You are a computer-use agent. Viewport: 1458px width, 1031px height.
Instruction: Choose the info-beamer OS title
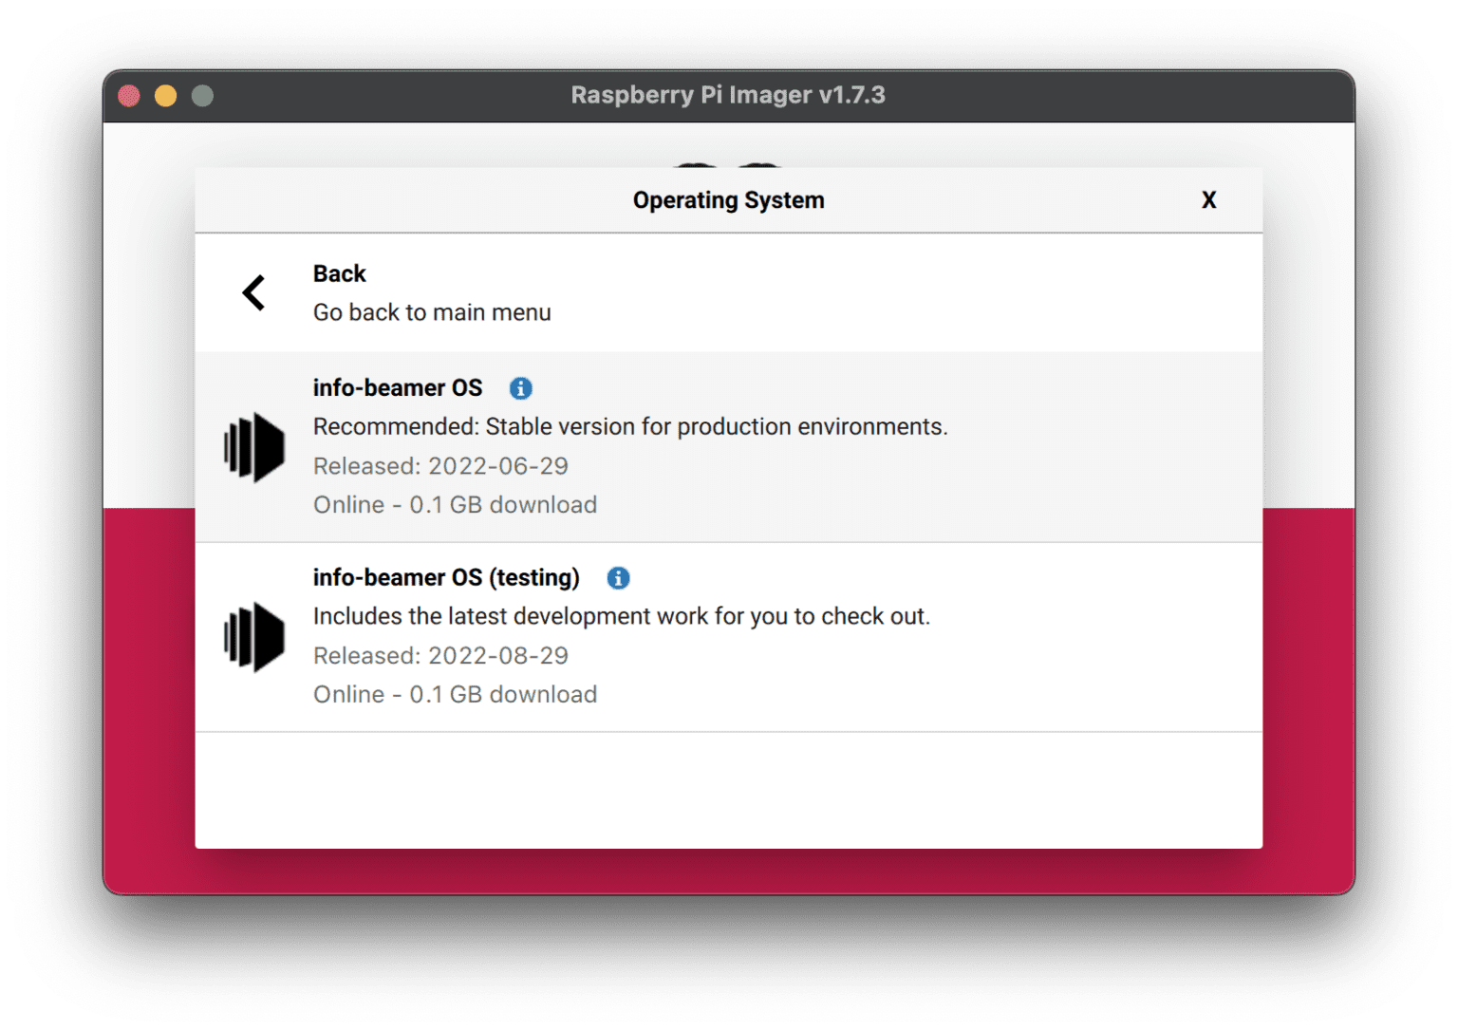coord(398,388)
